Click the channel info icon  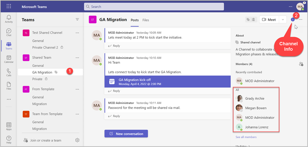click(293, 20)
